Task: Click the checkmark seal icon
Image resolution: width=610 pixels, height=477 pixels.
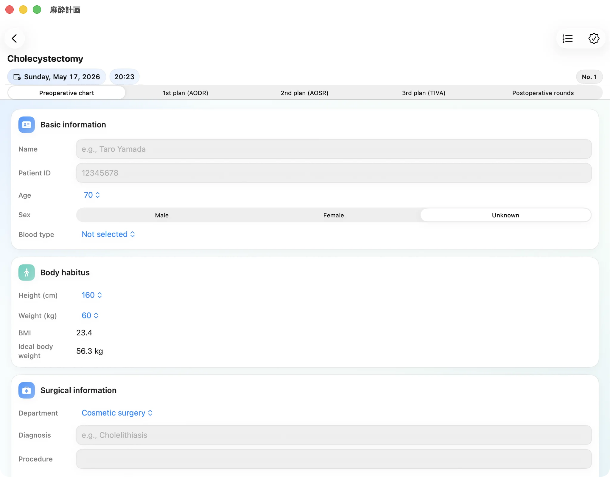Action: click(x=594, y=38)
